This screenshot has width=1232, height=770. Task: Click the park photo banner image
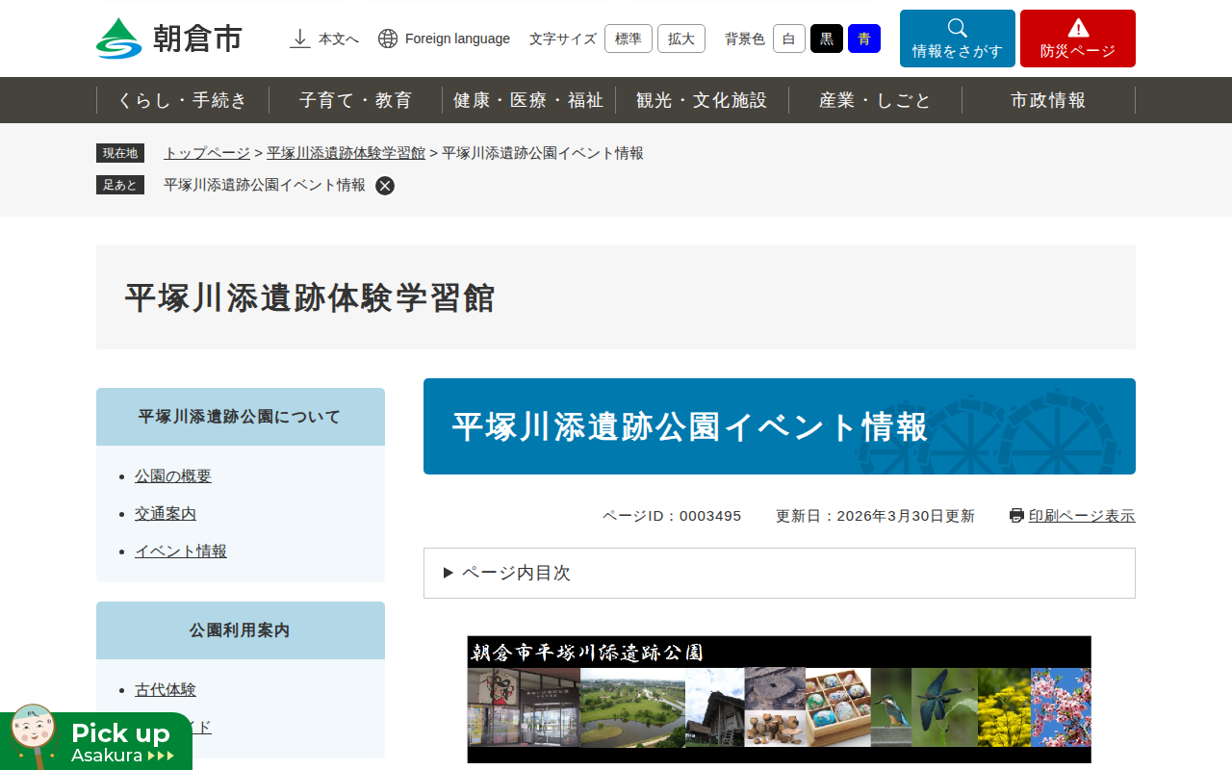(x=779, y=699)
